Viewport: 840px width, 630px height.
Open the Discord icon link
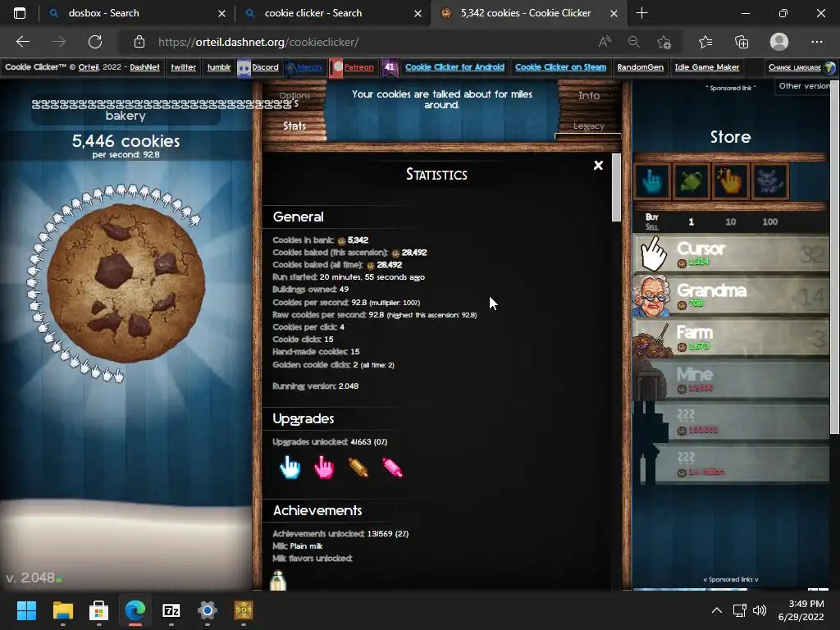click(244, 67)
